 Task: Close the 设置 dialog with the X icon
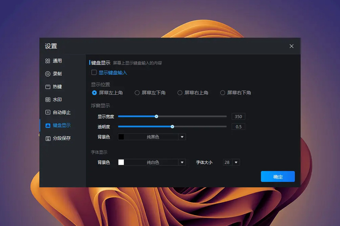[x=291, y=46]
